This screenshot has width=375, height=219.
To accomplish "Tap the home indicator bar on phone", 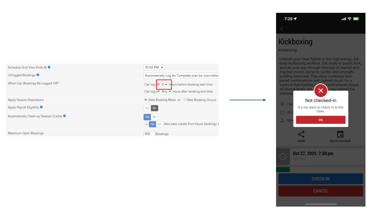I will 321,204.
